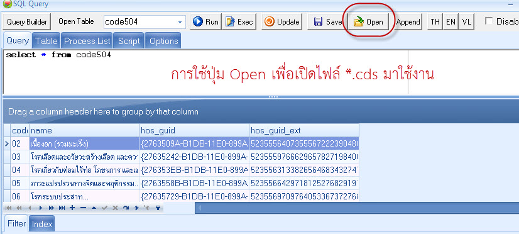This screenshot has width=519, height=234.
Task: Open the Process List tab
Action: [87, 41]
